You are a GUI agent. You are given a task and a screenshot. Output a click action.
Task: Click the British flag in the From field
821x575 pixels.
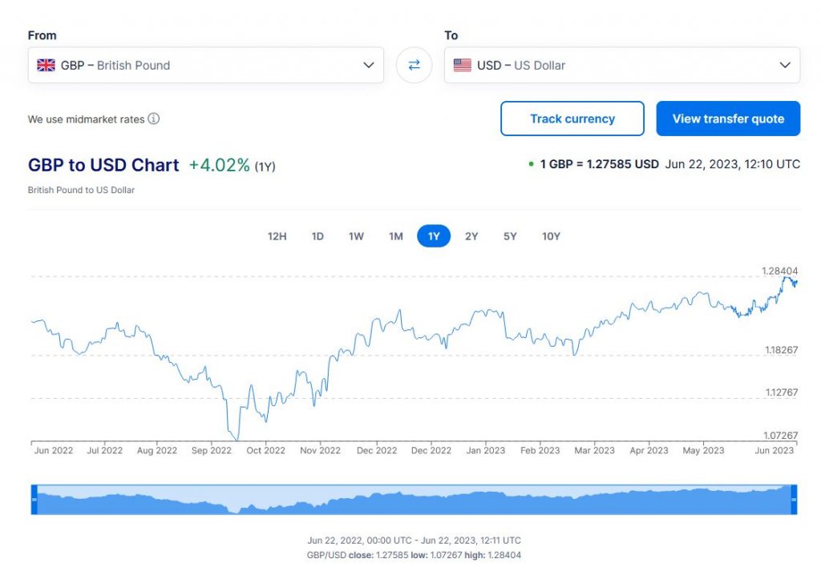tap(46, 65)
